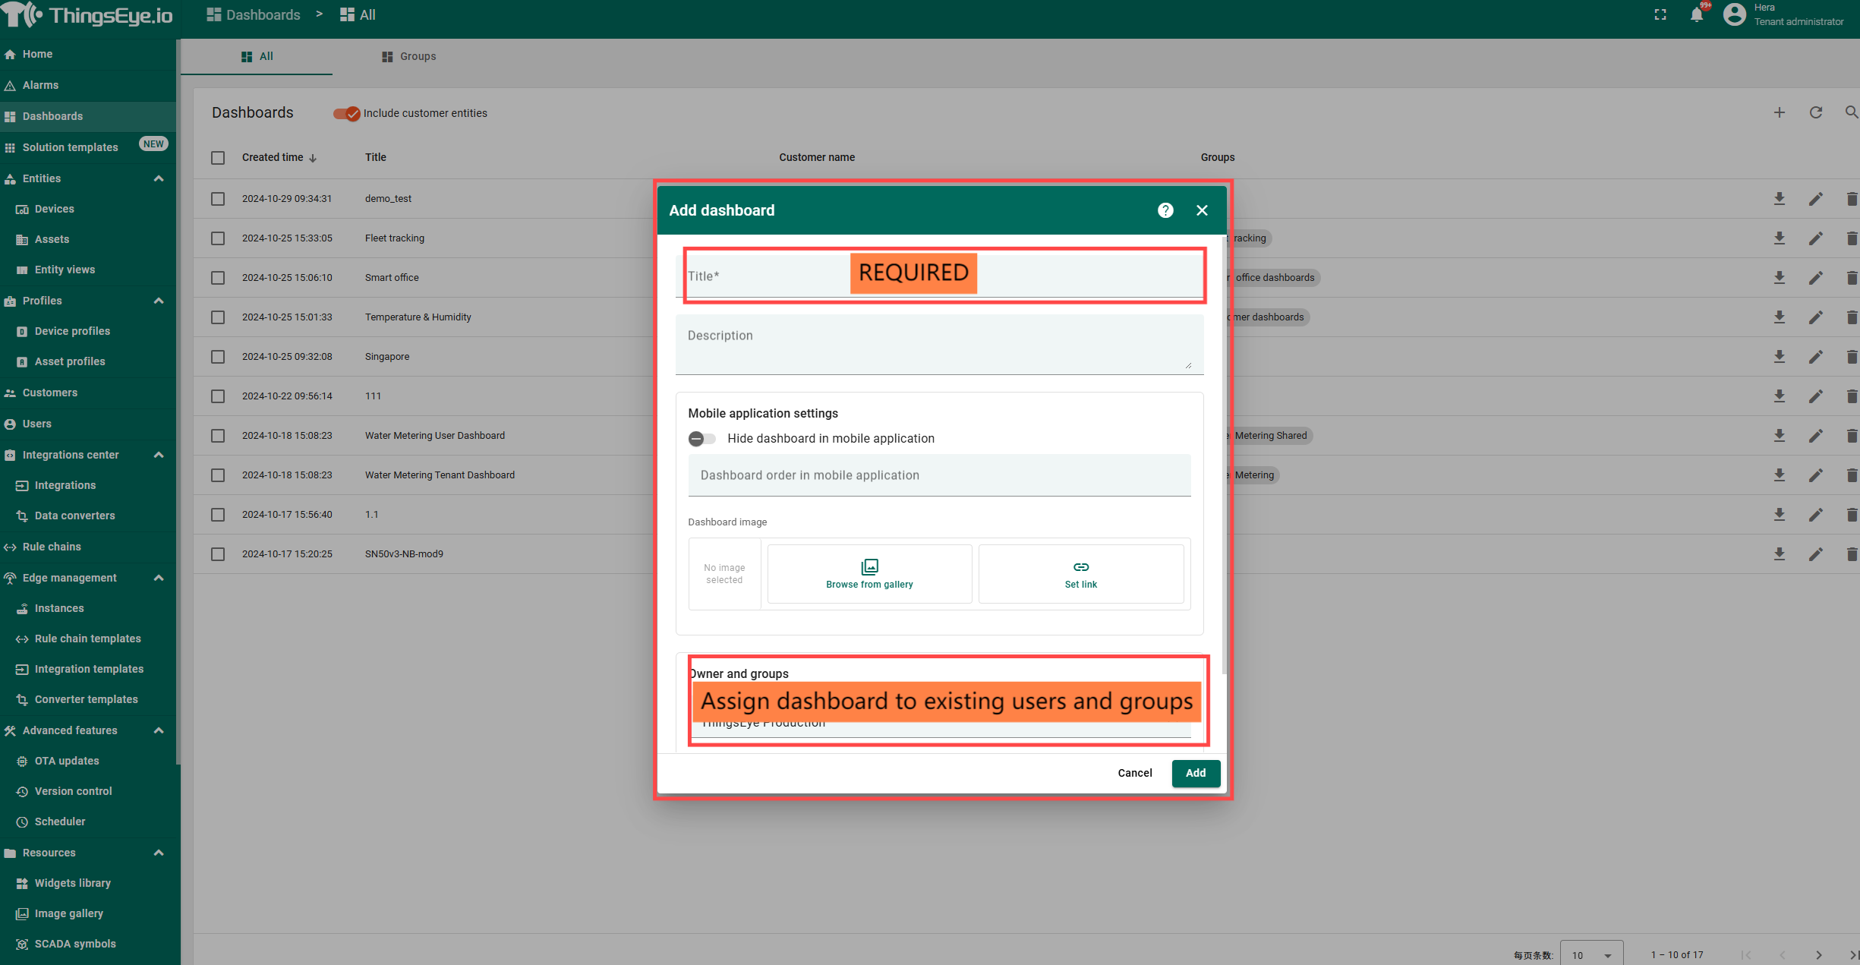The image size is (1860, 965).
Task: Collapse the Entities sidebar section
Action: (159, 178)
